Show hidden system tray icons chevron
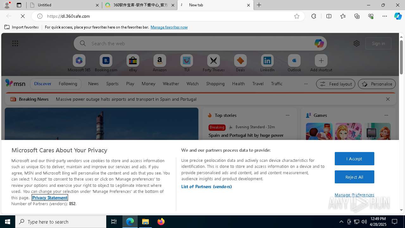The image size is (405, 228). point(341,222)
